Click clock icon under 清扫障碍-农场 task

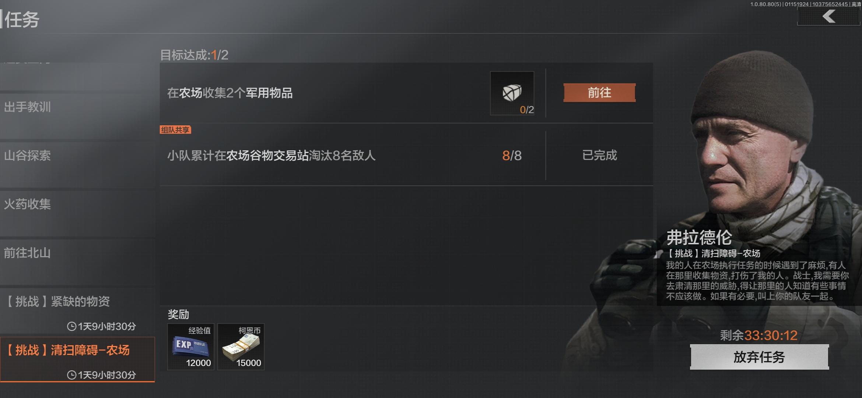(x=71, y=375)
